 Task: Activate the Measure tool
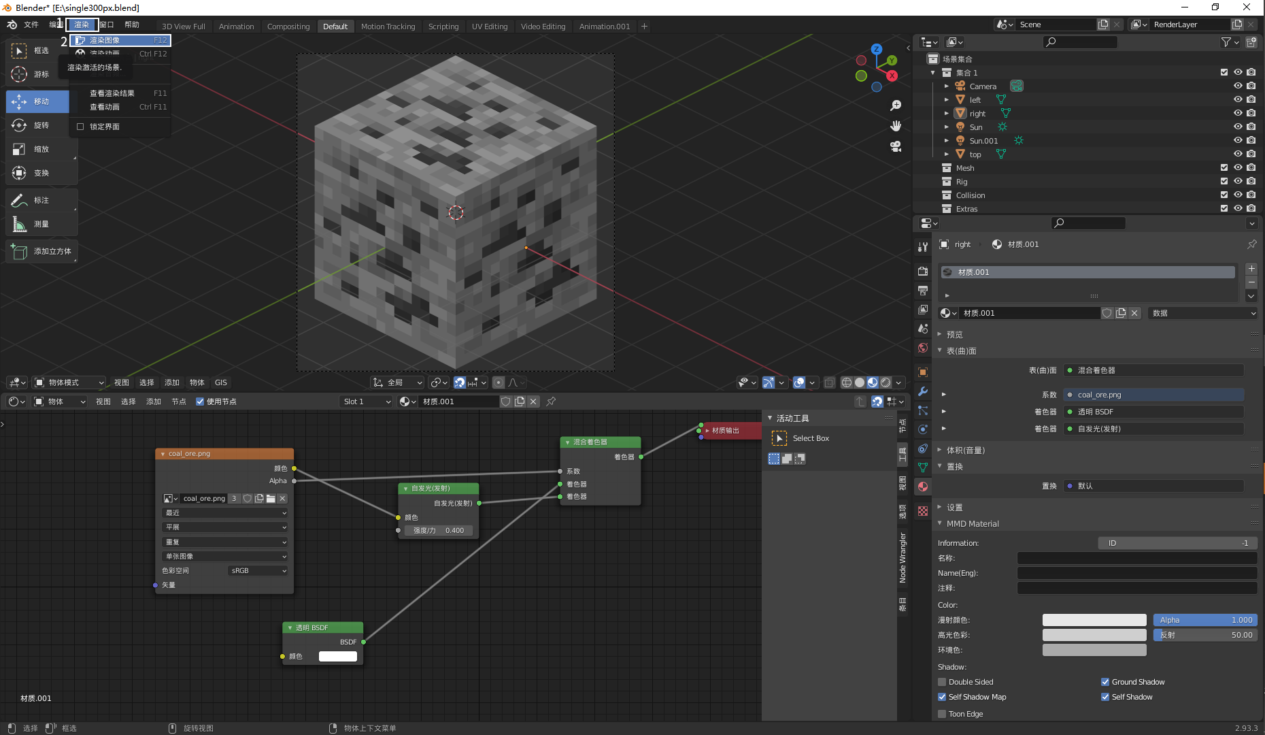pyautogui.click(x=40, y=224)
